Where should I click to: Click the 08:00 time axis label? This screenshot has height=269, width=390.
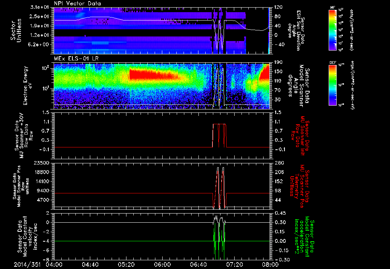[270, 264]
